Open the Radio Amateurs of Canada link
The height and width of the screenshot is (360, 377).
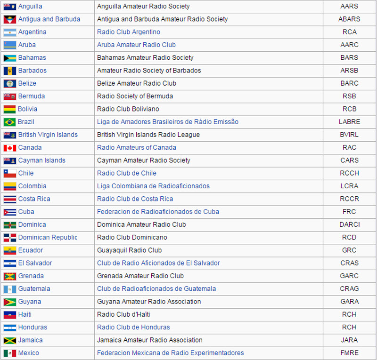pos(137,147)
